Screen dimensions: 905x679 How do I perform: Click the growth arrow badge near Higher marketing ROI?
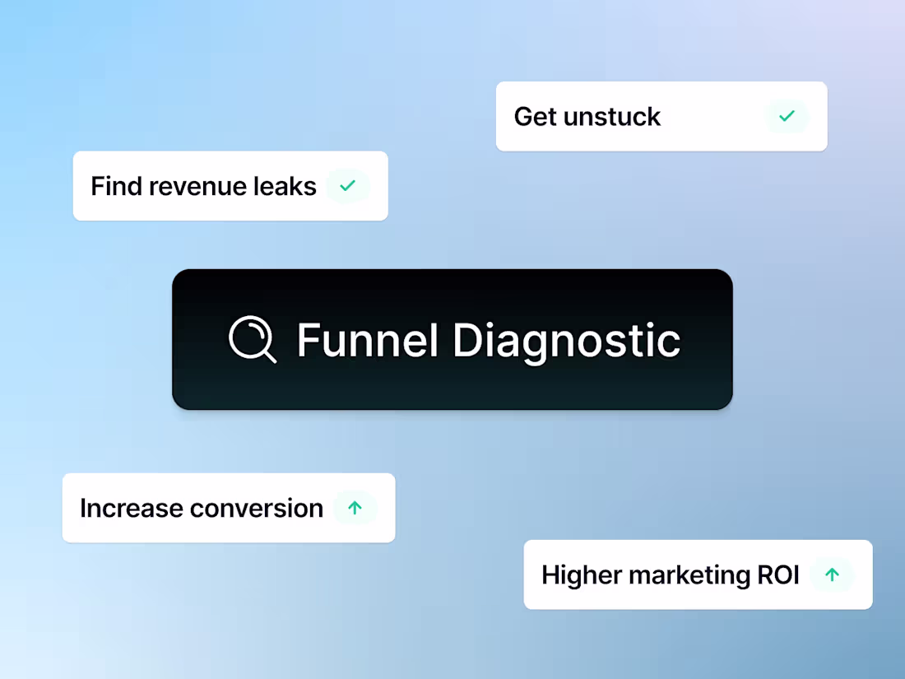point(832,574)
